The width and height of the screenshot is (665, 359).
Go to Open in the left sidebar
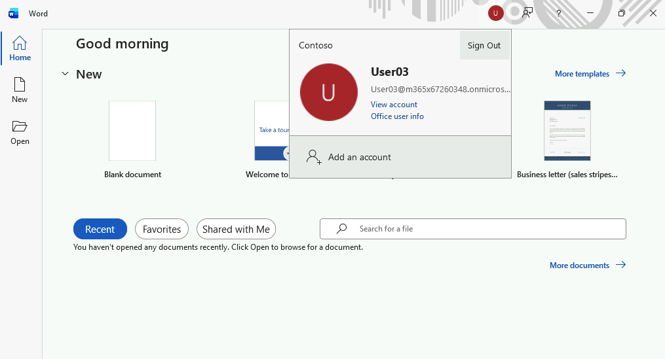20,133
